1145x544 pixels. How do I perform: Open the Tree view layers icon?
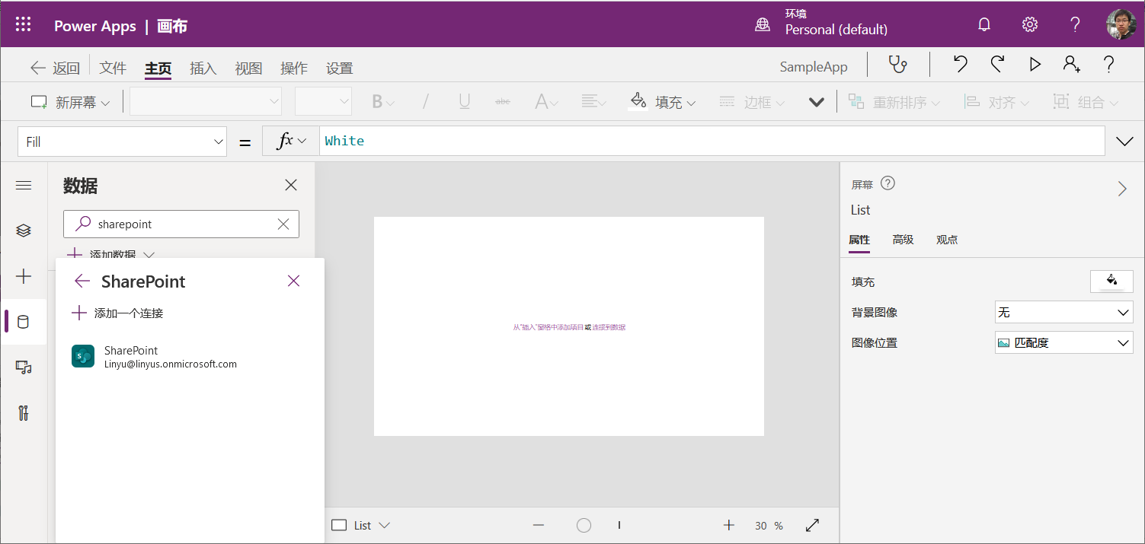click(24, 231)
